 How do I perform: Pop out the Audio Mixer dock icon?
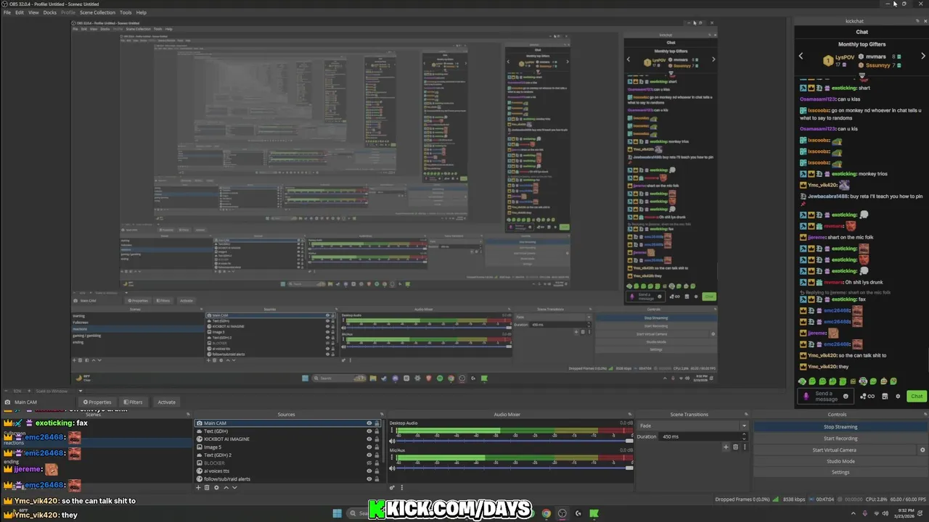630,415
